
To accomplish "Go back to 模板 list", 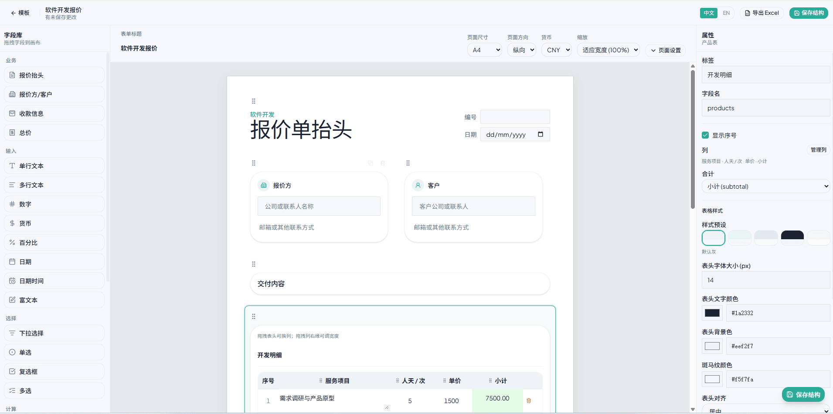I will coord(20,13).
